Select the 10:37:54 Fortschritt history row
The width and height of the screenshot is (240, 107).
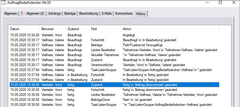[x=114, y=75]
